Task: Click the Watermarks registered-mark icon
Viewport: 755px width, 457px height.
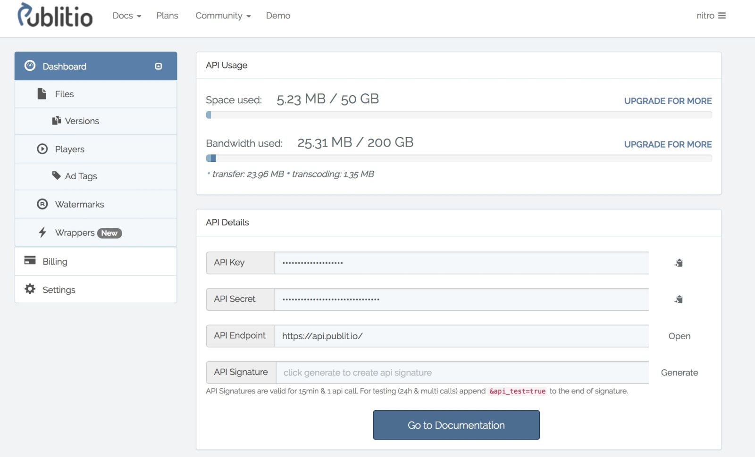Action: pos(42,204)
